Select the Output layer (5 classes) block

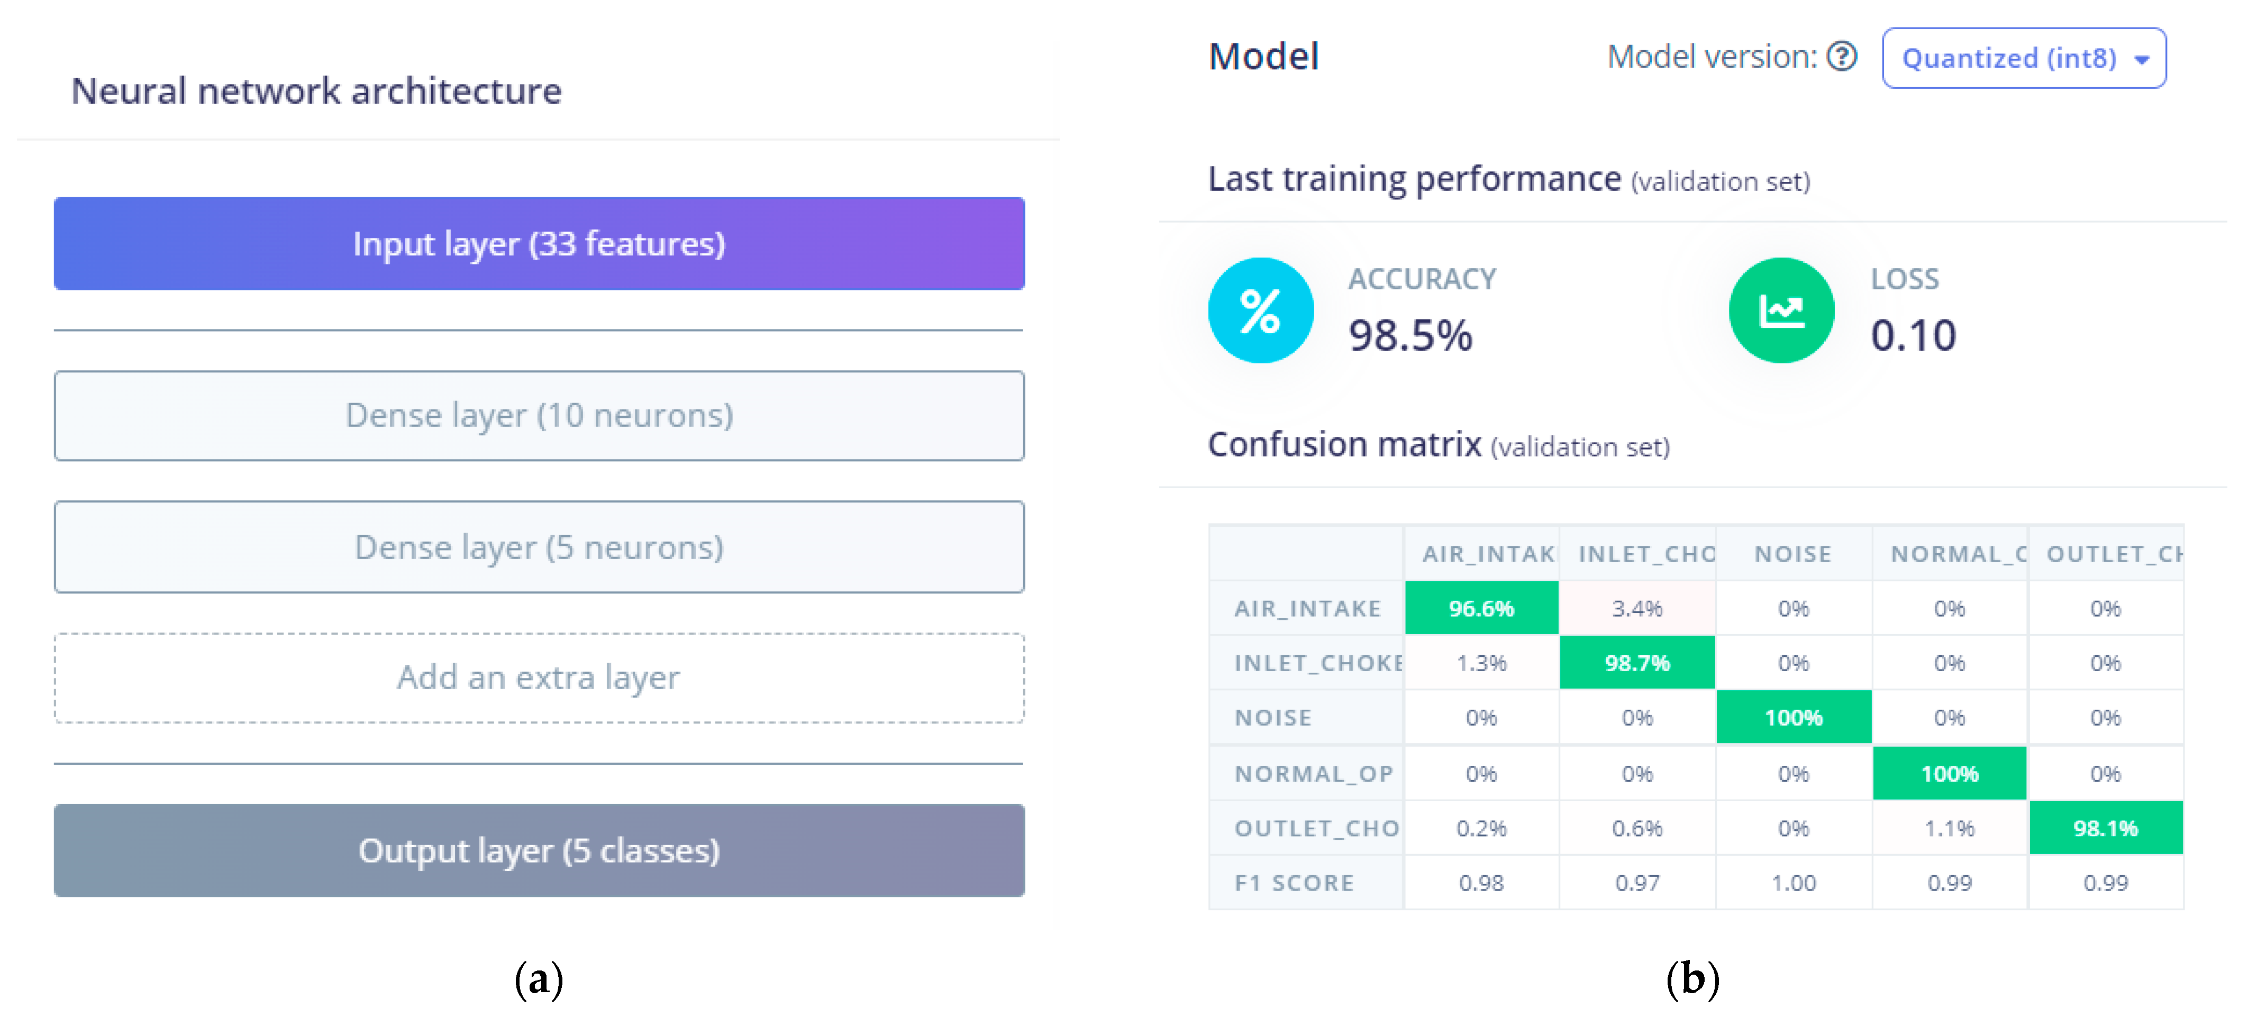539,850
